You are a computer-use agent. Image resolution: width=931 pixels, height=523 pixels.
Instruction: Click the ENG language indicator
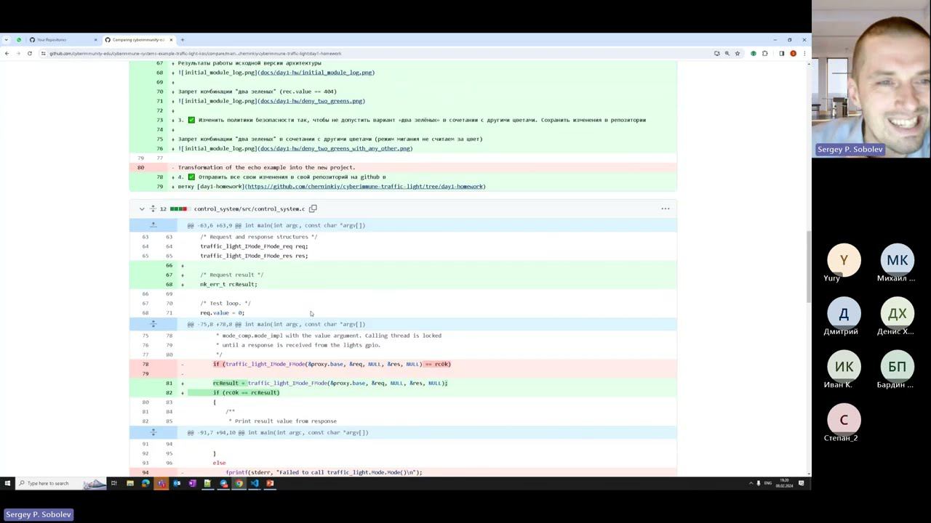point(768,483)
